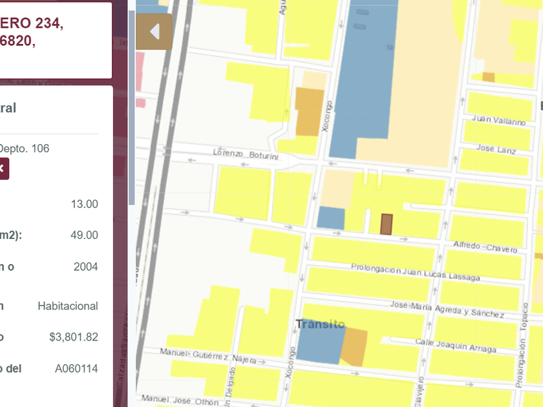Click the $3,801.82 value
The image size is (543, 407).
pyautogui.click(x=74, y=337)
